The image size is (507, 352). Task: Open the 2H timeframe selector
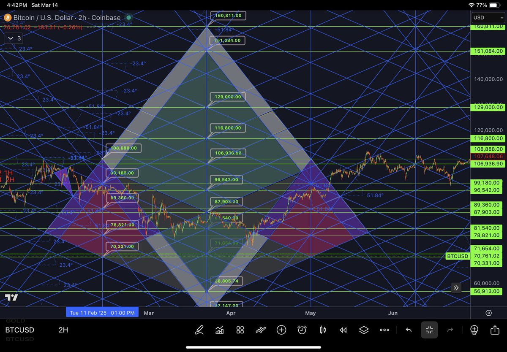[x=63, y=330]
